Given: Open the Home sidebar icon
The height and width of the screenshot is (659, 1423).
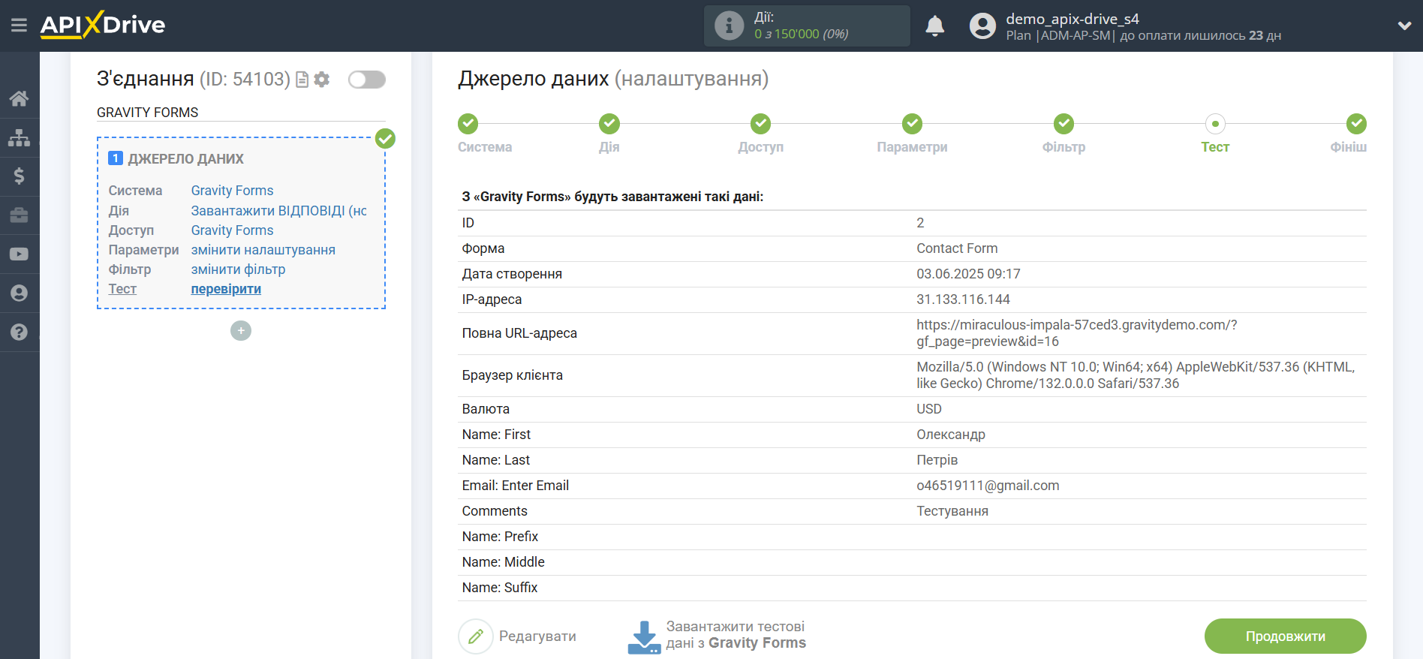Looking at the screenshot, I should 19,98.
